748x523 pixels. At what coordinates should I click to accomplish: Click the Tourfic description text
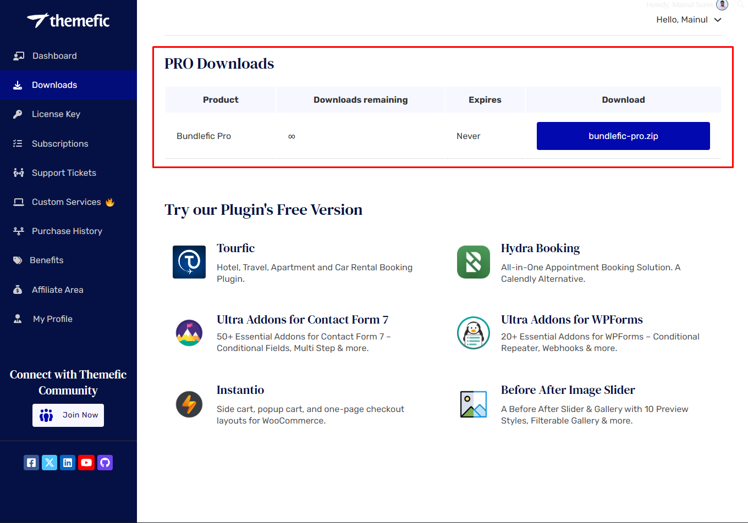click(x=315, y=273)
